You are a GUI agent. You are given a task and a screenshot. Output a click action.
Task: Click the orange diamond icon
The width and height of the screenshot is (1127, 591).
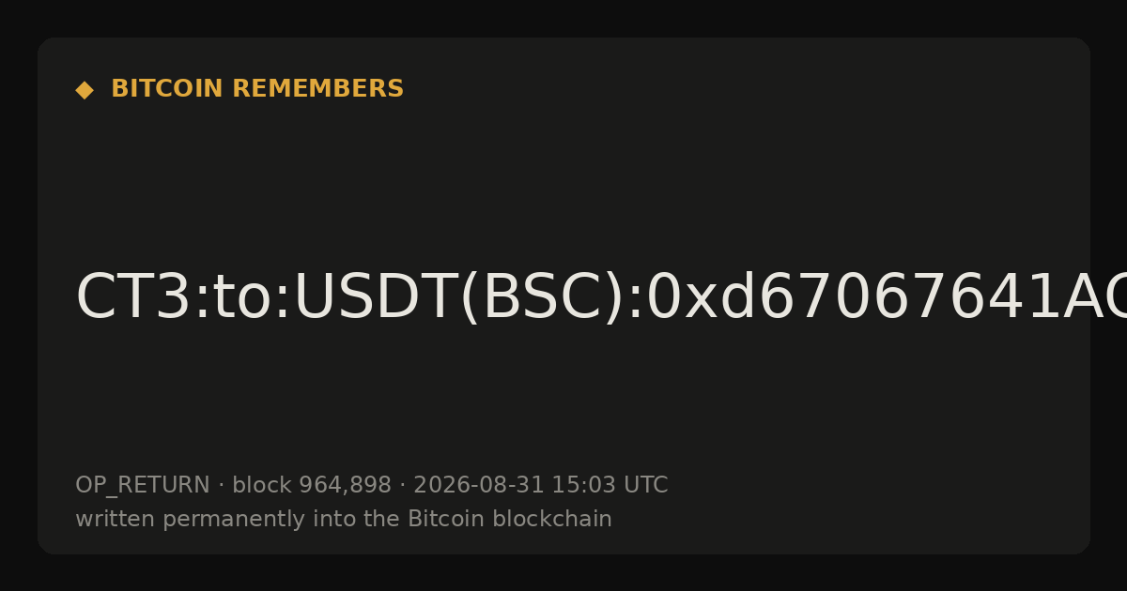click(85, 90)
